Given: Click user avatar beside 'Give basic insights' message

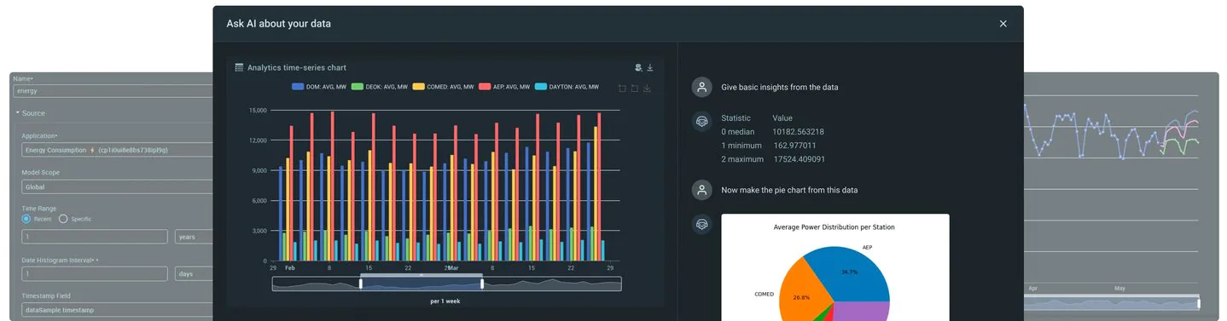Looking at the screenshot, I should tap(701, 87).
